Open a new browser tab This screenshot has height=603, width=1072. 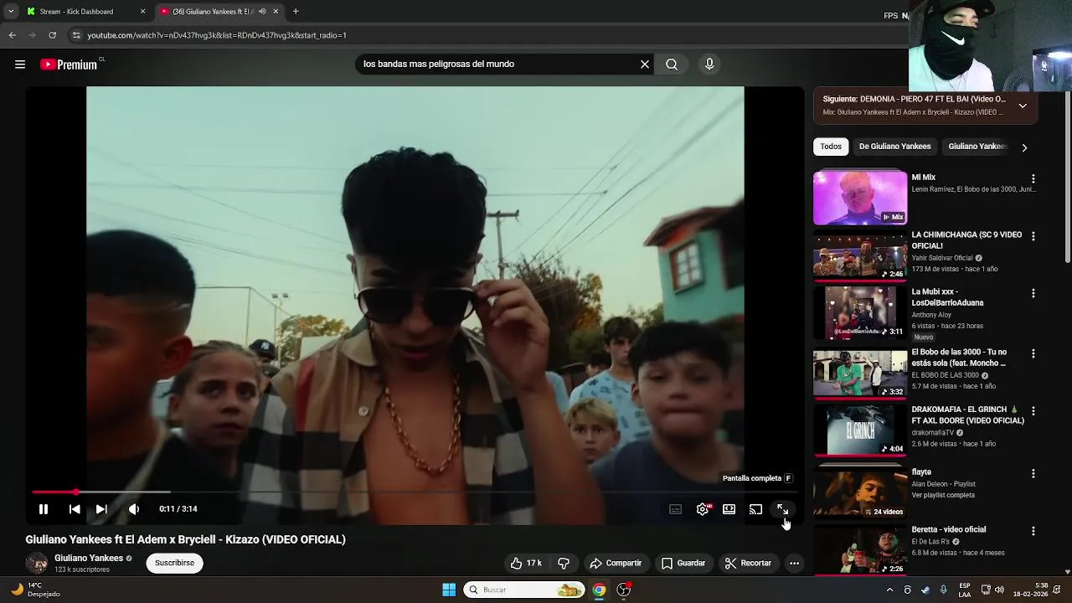click(296, 12)
